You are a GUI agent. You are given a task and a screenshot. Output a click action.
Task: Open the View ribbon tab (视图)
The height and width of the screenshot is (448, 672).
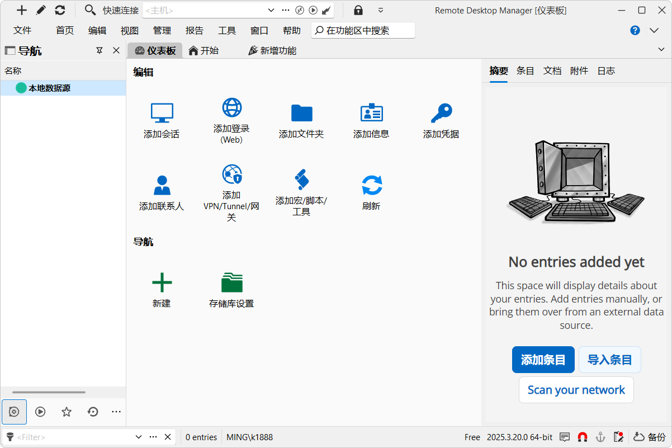point(130,30)
